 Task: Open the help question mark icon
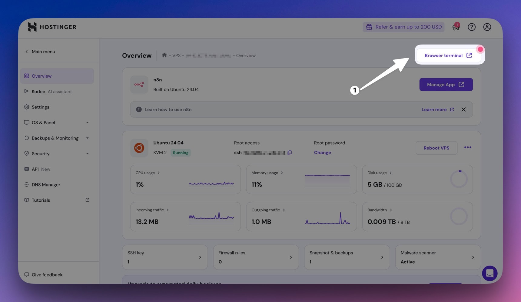471,27
